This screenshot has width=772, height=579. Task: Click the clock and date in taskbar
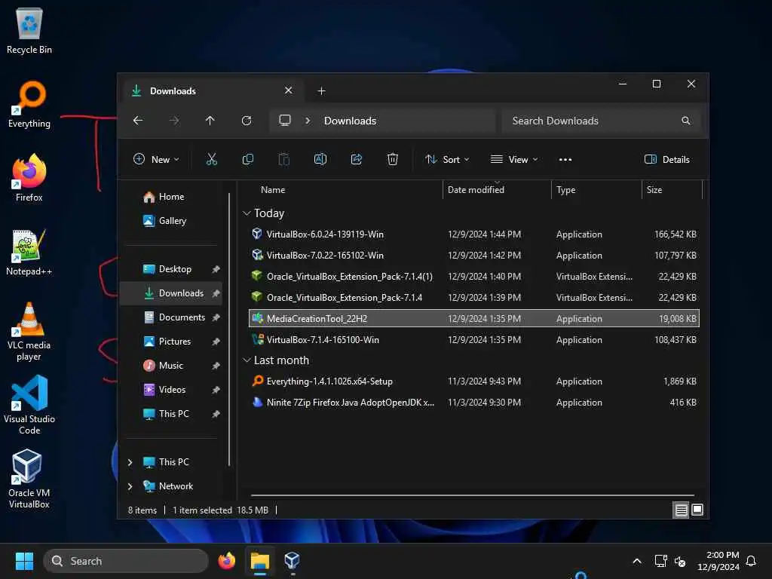[x=718, y=561]
